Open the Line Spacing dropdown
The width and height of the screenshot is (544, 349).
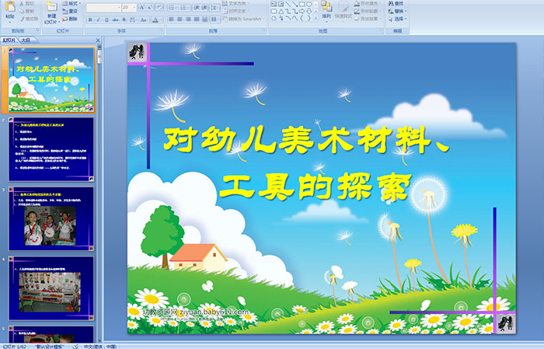pyautogui.click(x=214, y=7)
